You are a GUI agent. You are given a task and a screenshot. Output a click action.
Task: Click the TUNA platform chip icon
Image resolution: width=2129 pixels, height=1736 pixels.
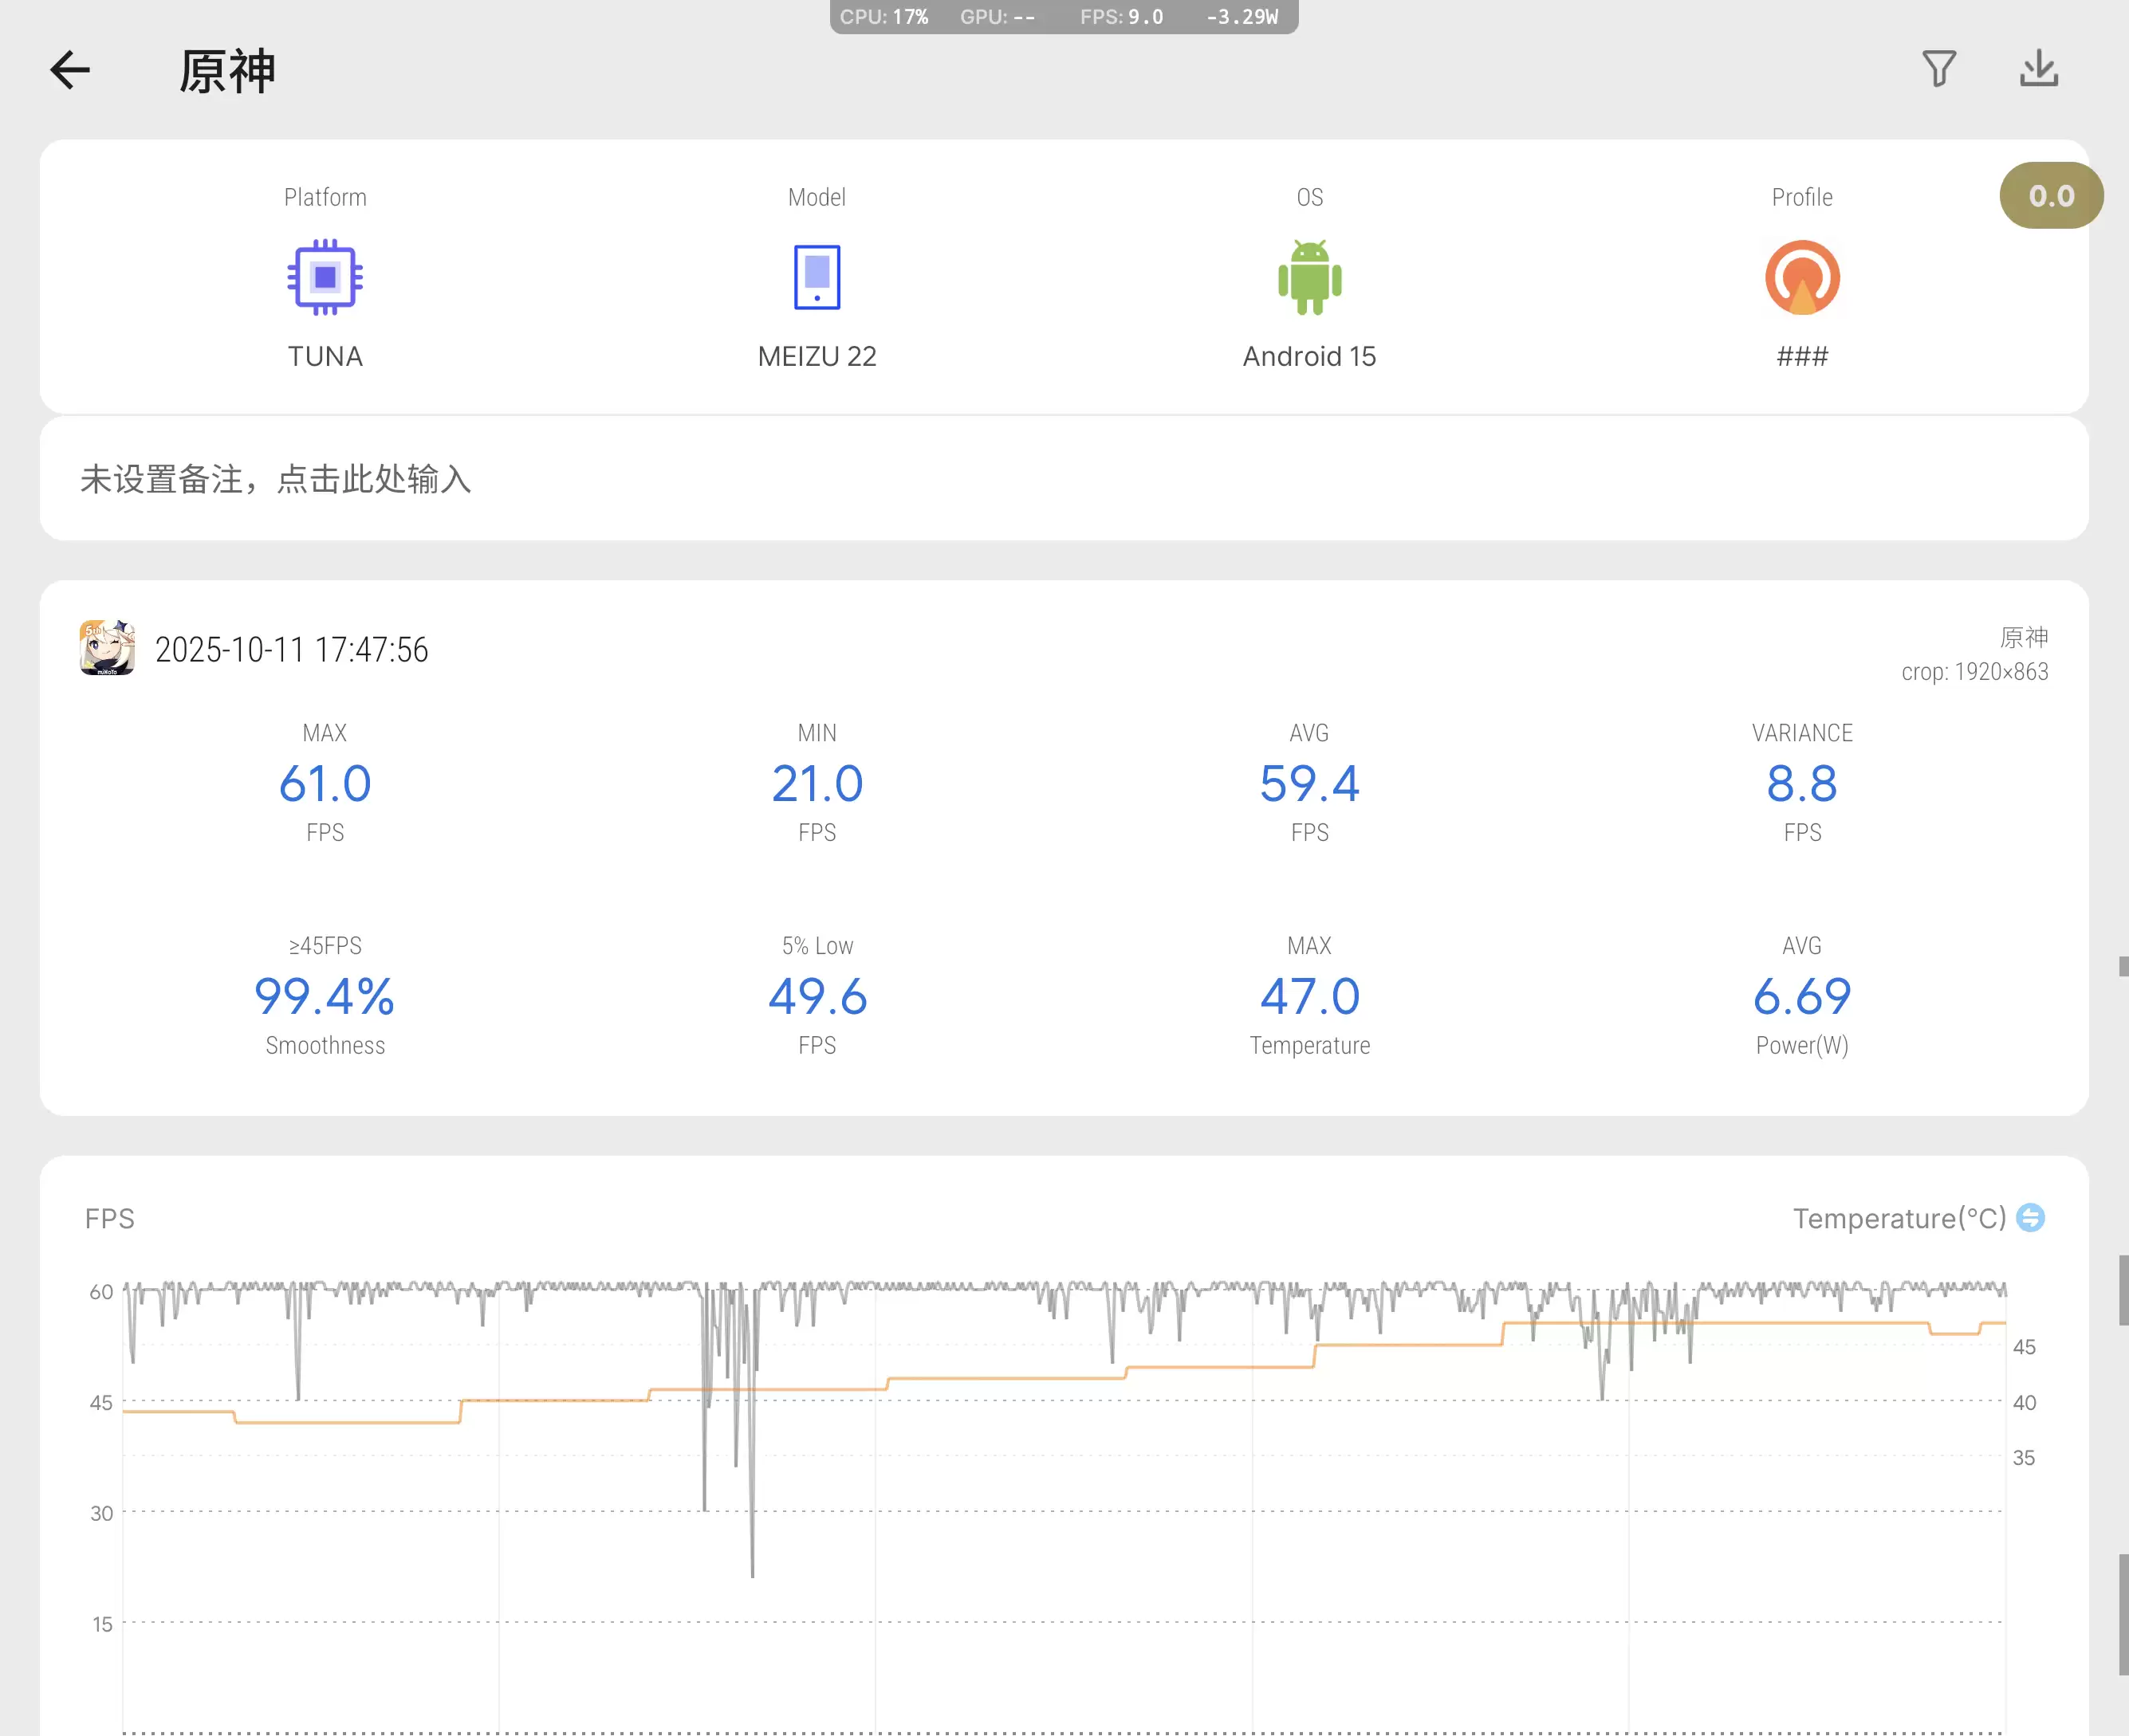[325, 277]
